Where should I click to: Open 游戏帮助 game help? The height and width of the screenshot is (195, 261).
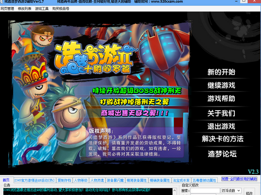tap(221, 99)
